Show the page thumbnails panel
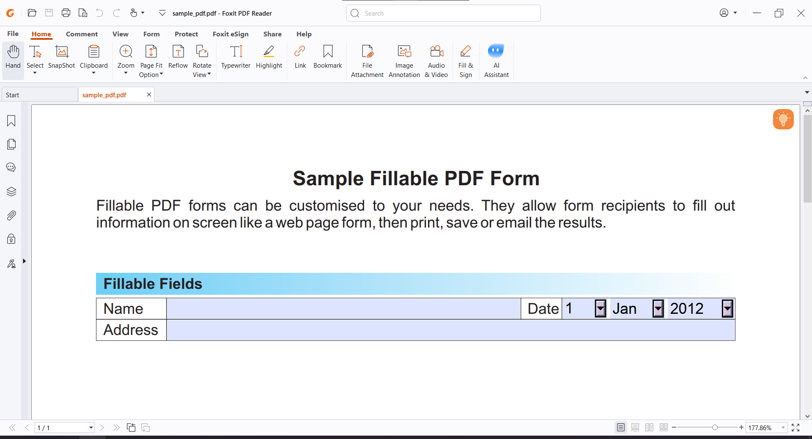812x439 pixels. click(11, 144)
